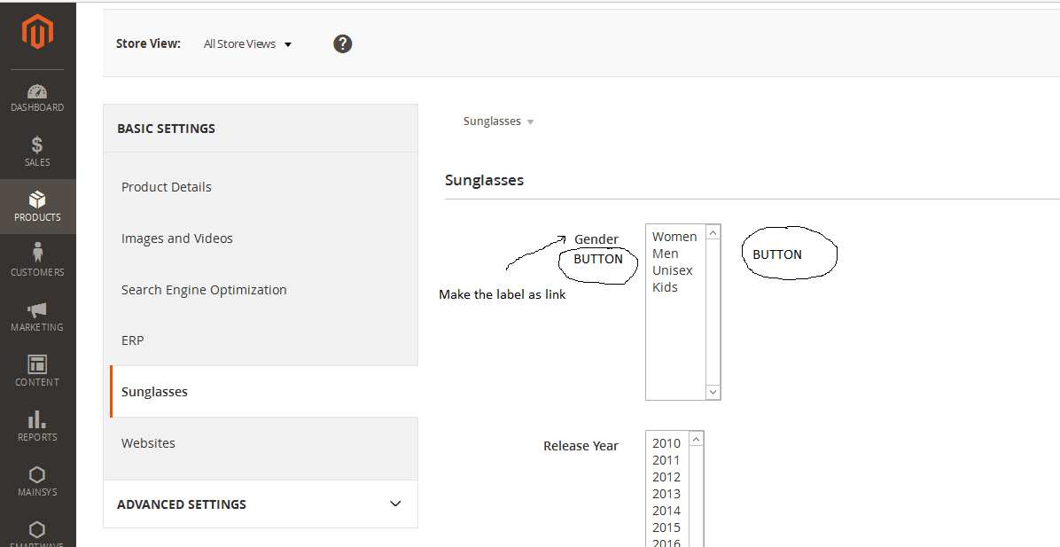Open the Marketing megaphone icon
The width and height of the screenshot is (1060, 547).
click(x=37, y=310)
